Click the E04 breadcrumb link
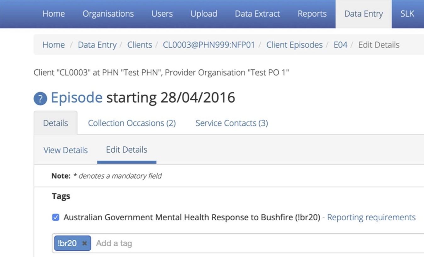Viewport: 424px width, 257px height. [341, 45]
